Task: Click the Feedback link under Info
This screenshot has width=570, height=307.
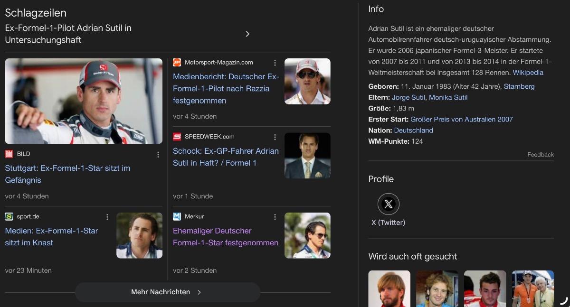Action: [540, 155]
